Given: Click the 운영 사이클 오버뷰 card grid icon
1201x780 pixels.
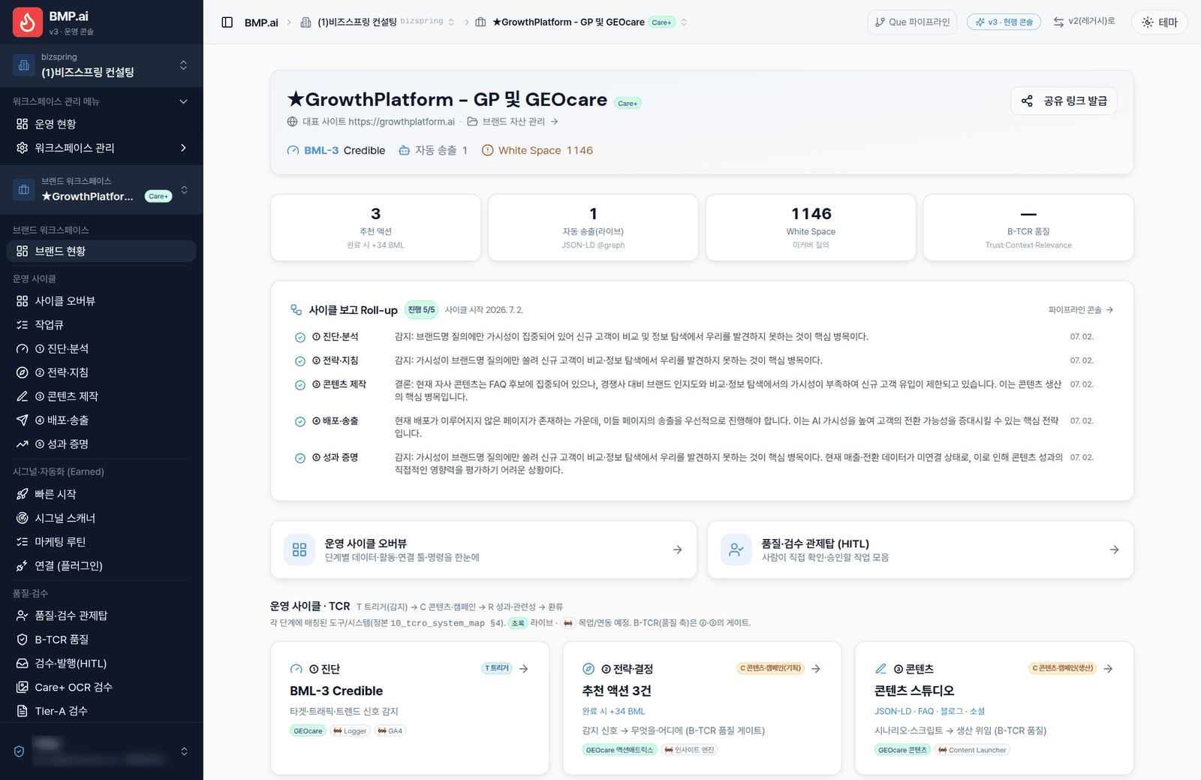Looking at the screenshot, I should 299,550.
